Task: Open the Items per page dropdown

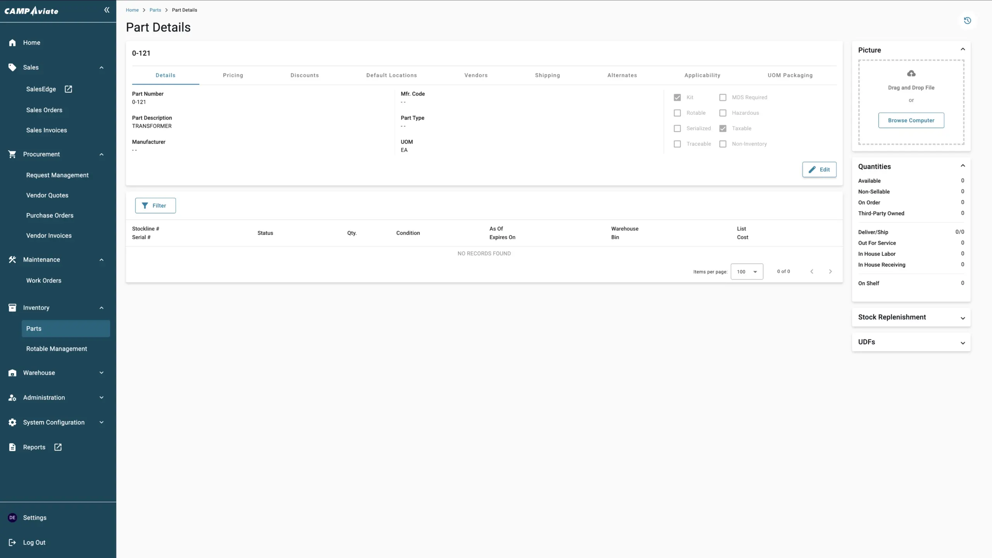Action: pyautogui.click(x=747, y=272)
